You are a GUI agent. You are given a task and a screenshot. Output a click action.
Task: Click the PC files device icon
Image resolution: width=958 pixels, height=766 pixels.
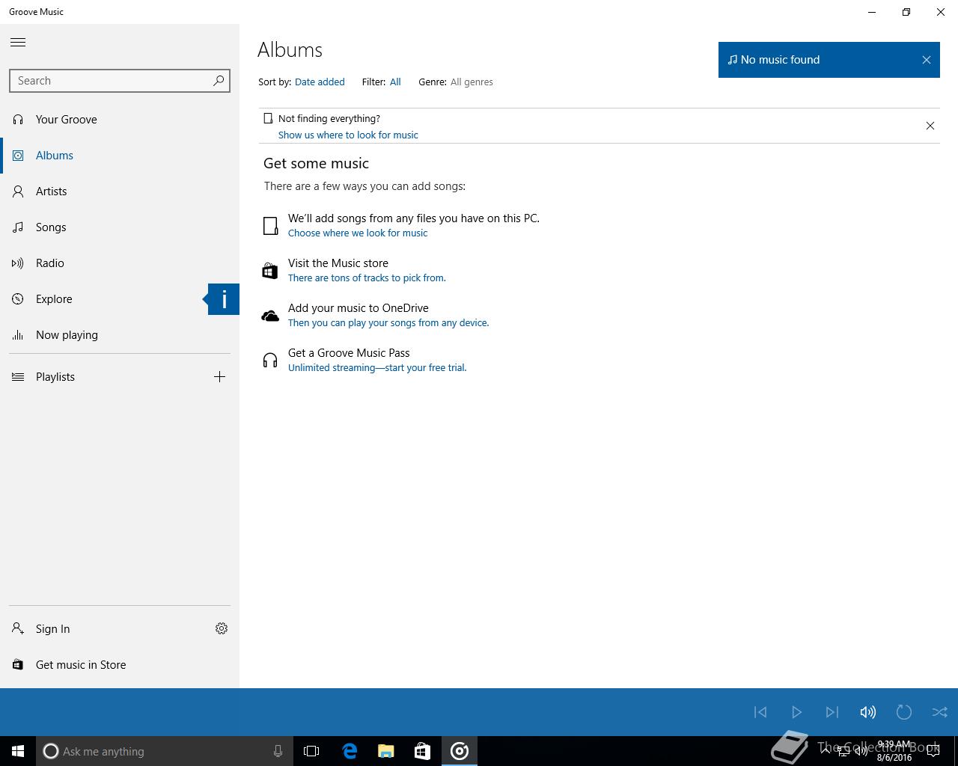click(x=270, y=226)
